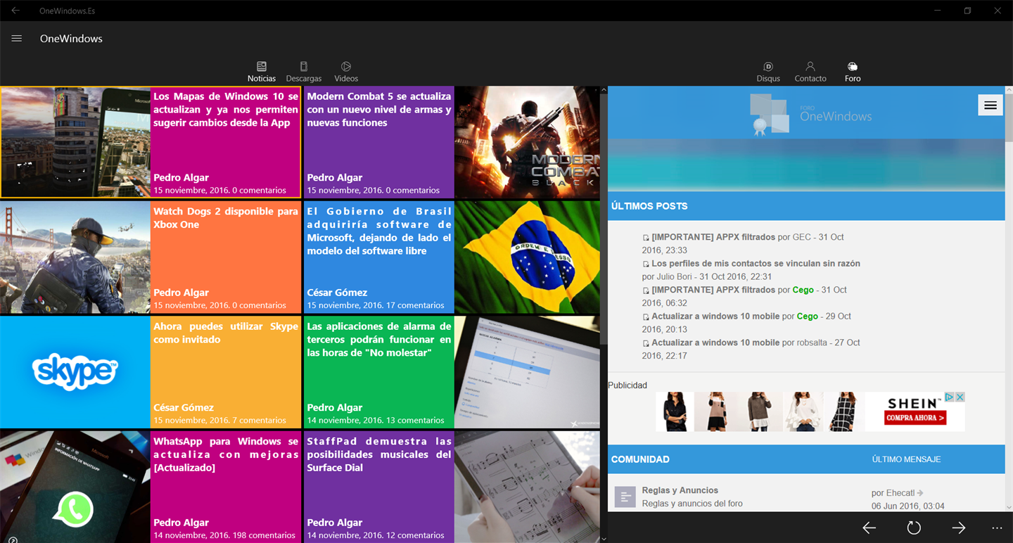Screen dimensions: 1013x543
Task: Open Los perfiles de mis contactos post
Action: (756, 264)
